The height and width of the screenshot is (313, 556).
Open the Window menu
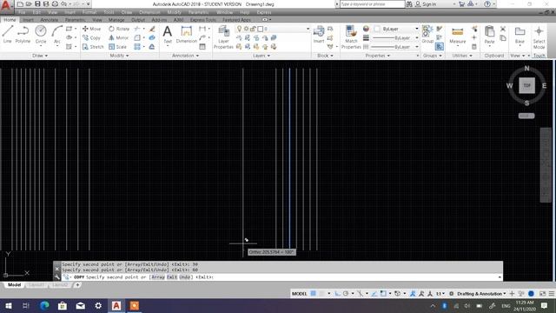tap(224, 12)
